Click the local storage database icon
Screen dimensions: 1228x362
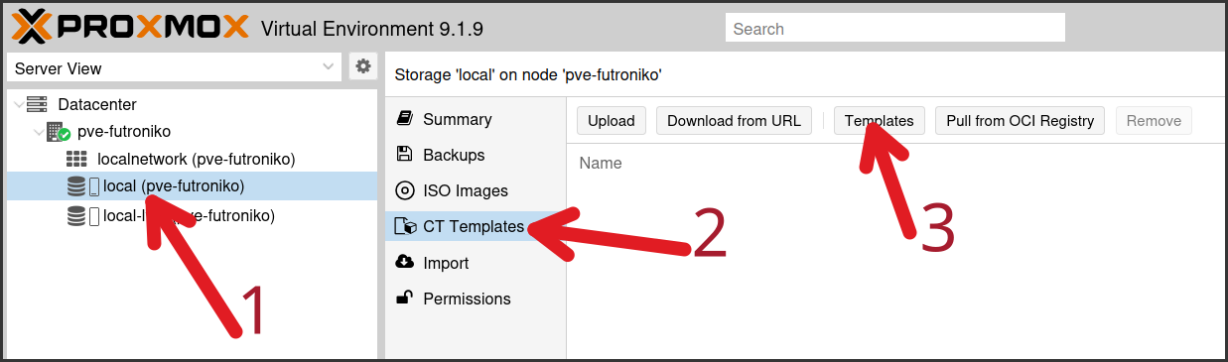click(x=76, y=186)
